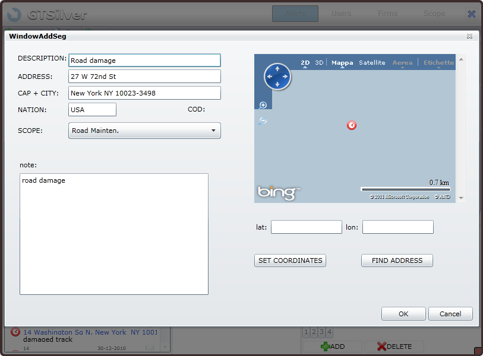This screenshot has height=356, width=483.
Task: Open 14 Washington Sq N alert link
Action: (90, 332)
